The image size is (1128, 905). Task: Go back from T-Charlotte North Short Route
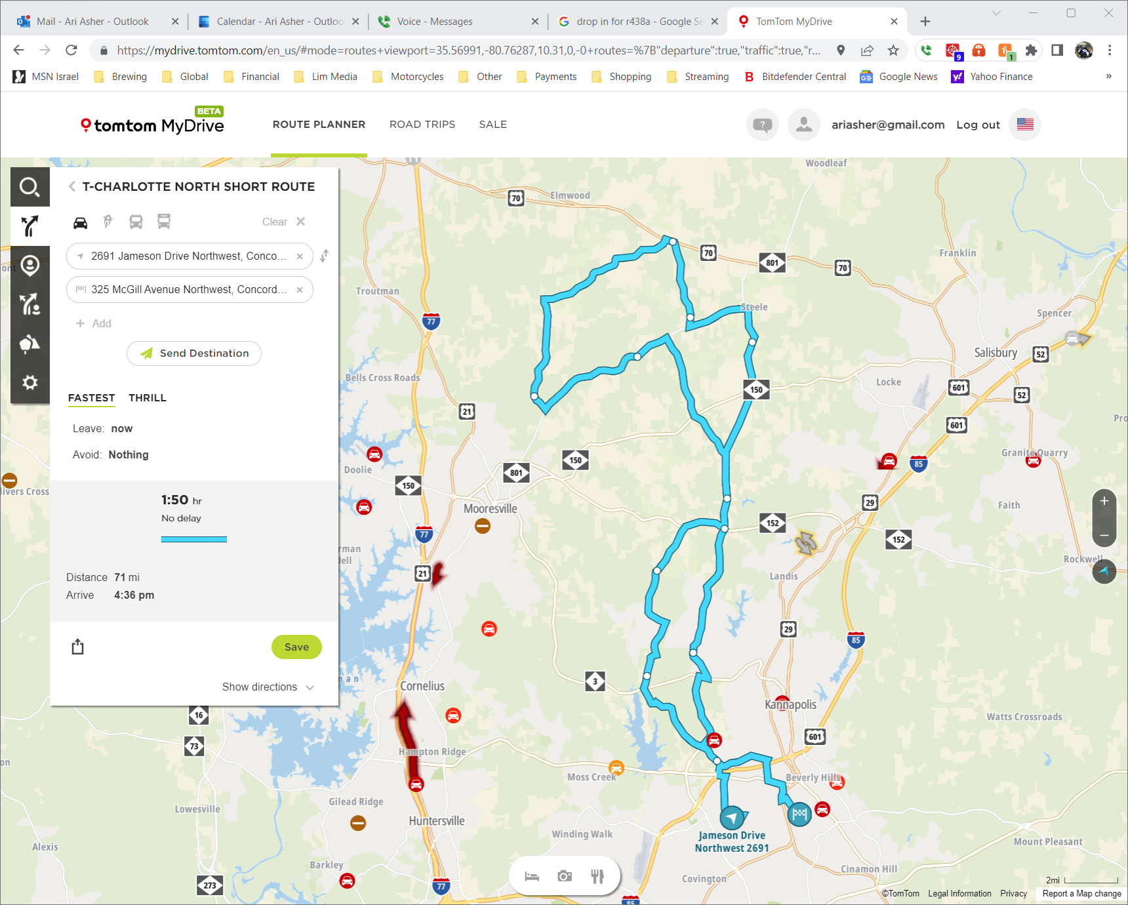tap(72, 187)
